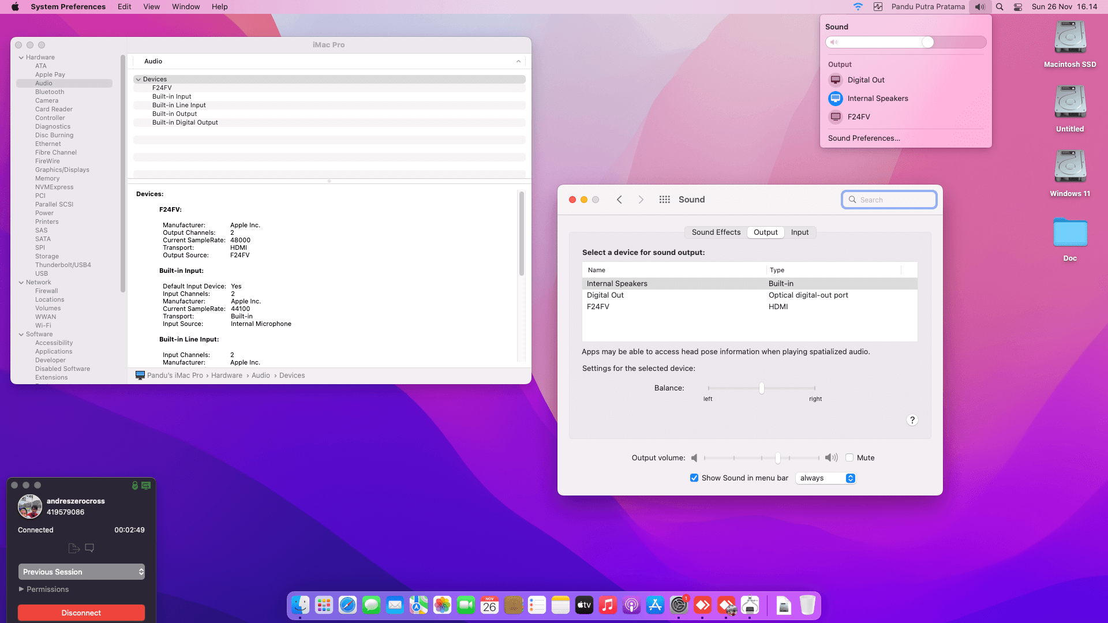The image size is (1108, 623).
Task: Click the red Disconnect button
Action: (x=81, y=613)
